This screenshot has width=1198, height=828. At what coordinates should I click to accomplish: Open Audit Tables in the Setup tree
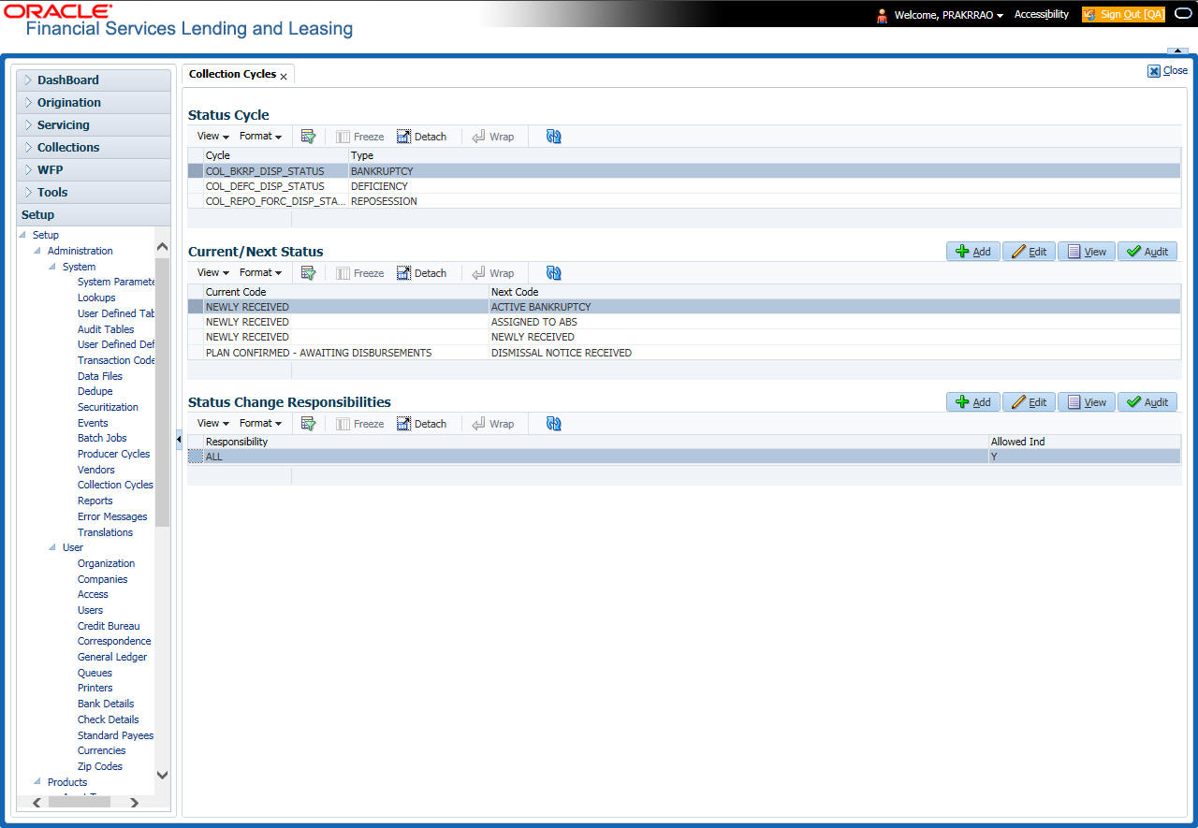(106, 329)
